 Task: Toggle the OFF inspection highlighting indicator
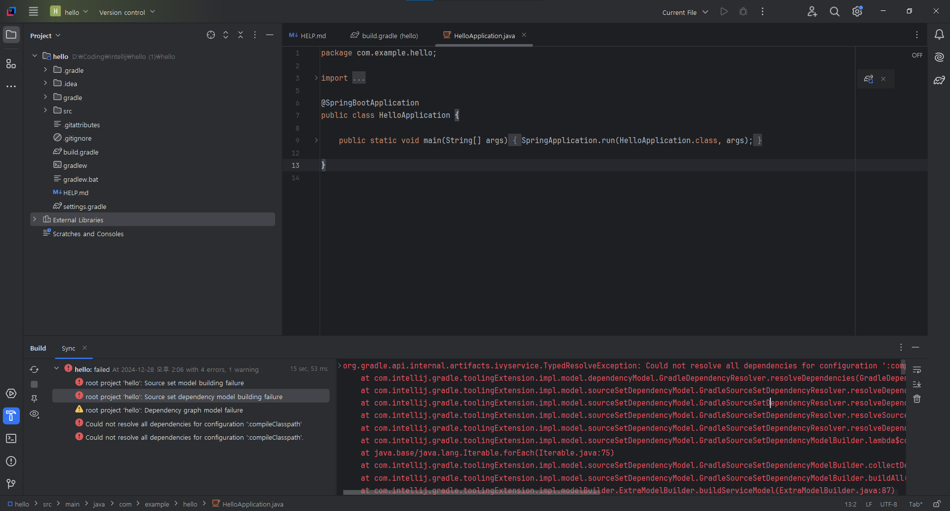coord(917,55)
